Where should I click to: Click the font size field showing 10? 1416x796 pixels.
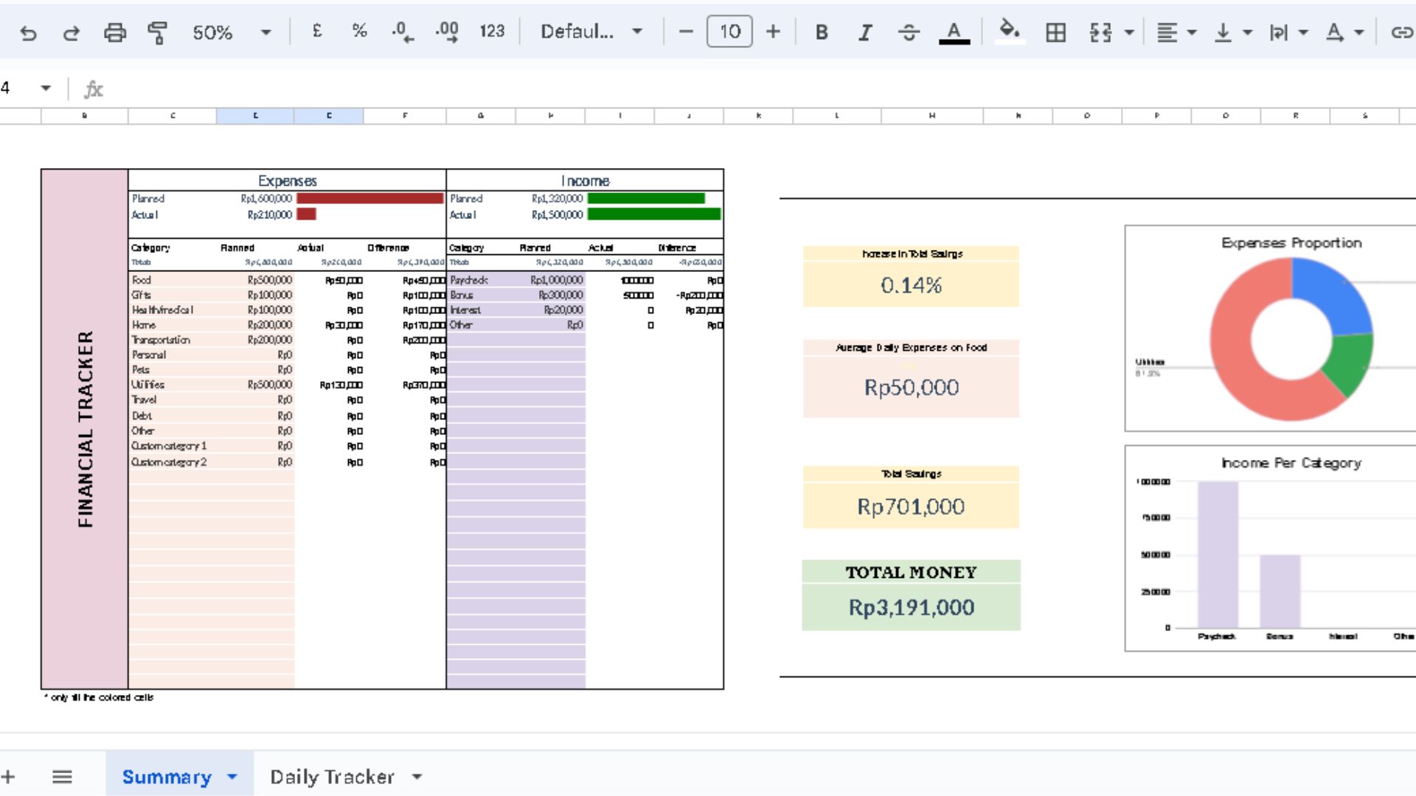point(729,32)
